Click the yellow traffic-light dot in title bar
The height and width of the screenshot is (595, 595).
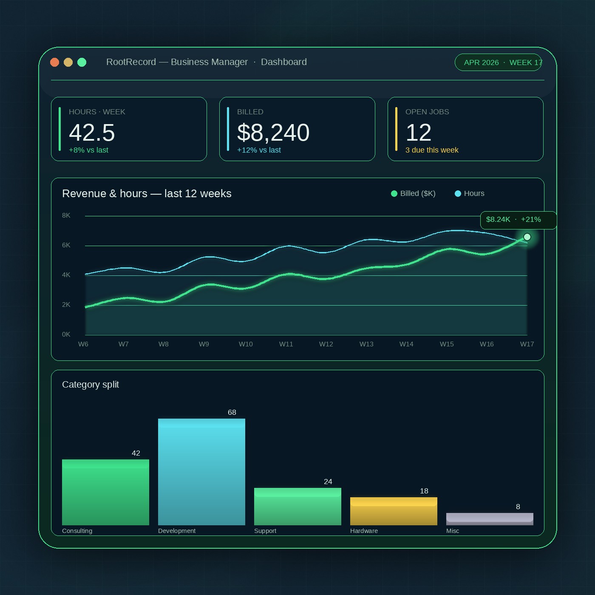pos(68,62)
